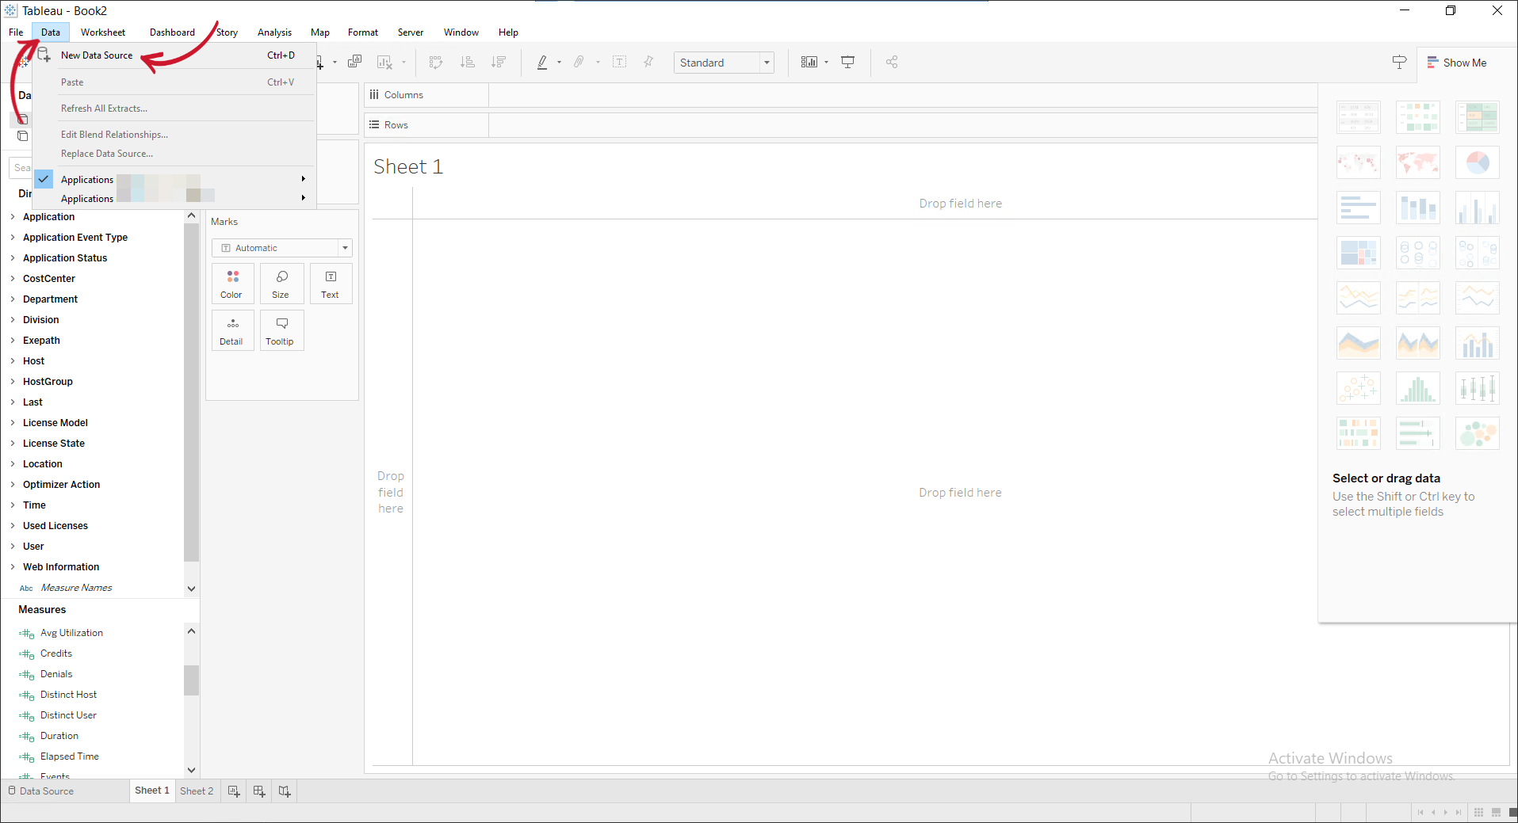Click the Sort ascending toolbar icon
The width and height of the screenshot is (1518, 823).
point(468,62)
